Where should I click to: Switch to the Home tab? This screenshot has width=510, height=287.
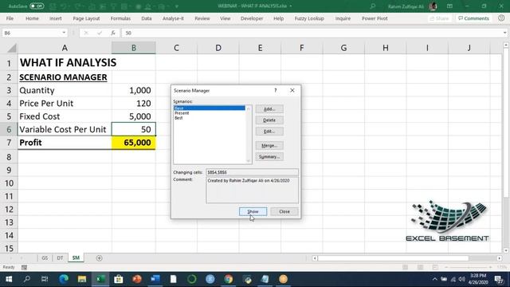[32, 18]
